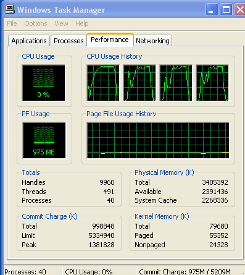Click the CPU Usage gauge showing 0 %
Image resolution: width=245 pixels, height=275 pixels.
click(44, 83)
